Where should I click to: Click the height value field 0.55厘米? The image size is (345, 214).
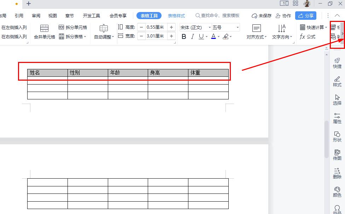(156, 27)
